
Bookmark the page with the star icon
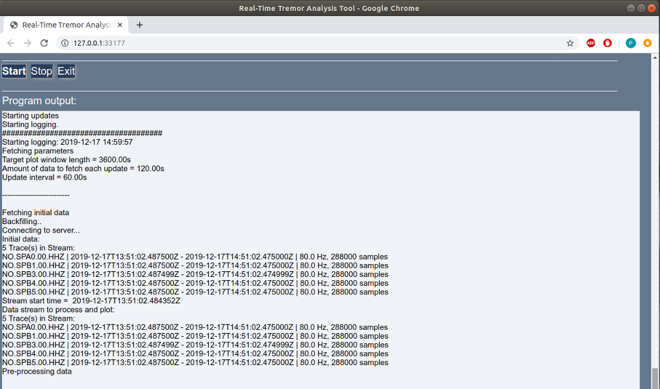[x=570, y=43]
